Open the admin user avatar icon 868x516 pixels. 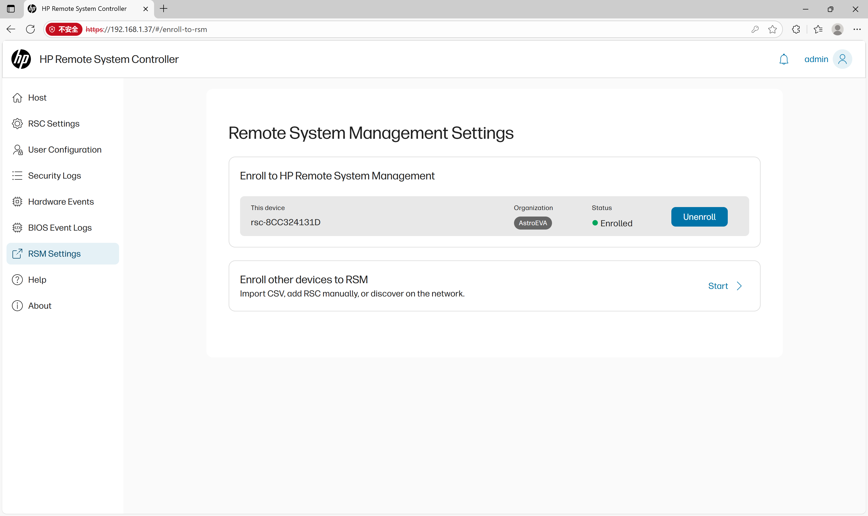(x=842, y=59)
